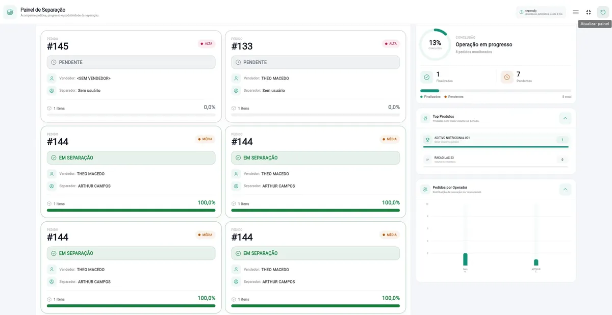Click the PENDENTE status bar of order #133

tap(316, 62)
